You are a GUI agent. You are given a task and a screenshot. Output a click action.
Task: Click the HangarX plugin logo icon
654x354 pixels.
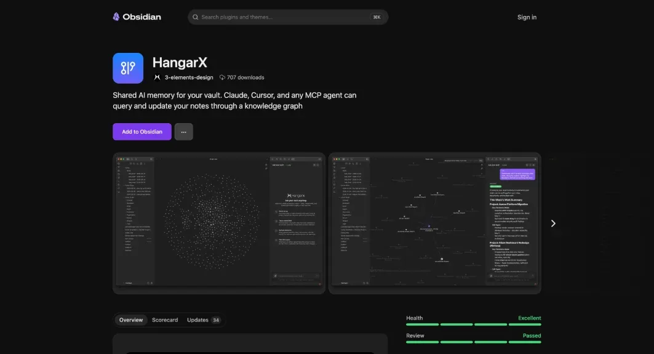[128, 68]
